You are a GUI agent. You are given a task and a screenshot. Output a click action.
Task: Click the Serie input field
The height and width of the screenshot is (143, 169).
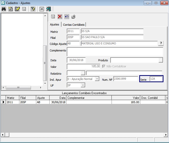pyautogui.click(x=156, y=79)
